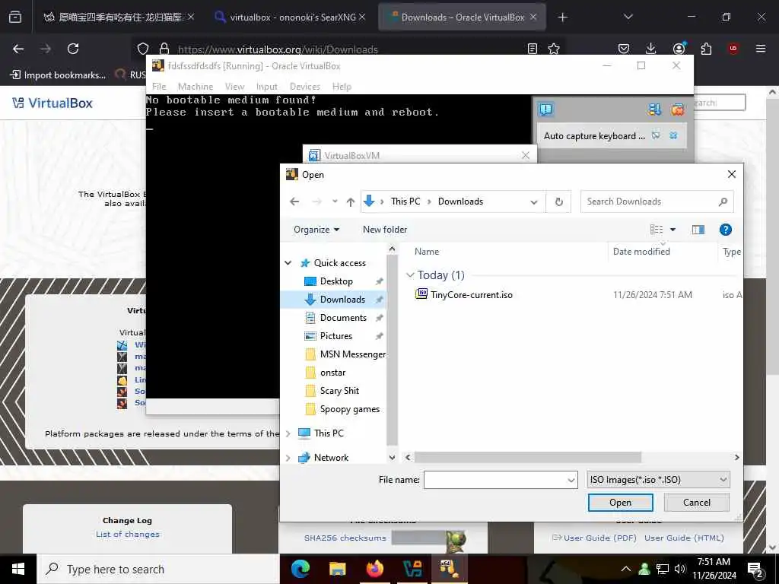Open the VirtualBox Input menu
This screenshot has width=779, height=584.
[267, 87]
